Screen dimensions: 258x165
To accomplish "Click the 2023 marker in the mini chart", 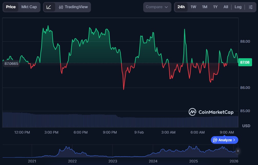I will [x=113, y=161].
